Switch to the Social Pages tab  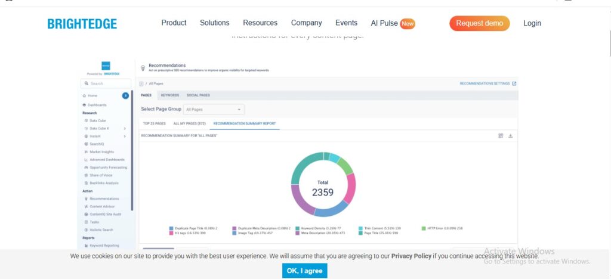198,95
